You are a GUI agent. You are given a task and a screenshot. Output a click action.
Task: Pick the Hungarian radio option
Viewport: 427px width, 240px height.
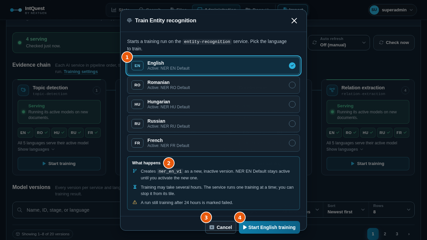click(213, 104)
